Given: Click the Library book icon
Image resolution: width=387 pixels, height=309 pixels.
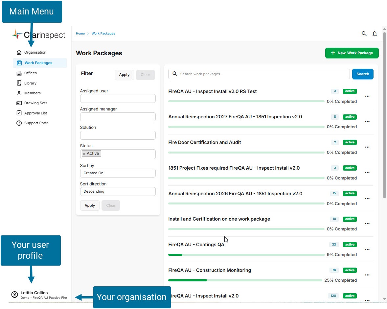Looking at the screenshot, I should tap(19, 83).
